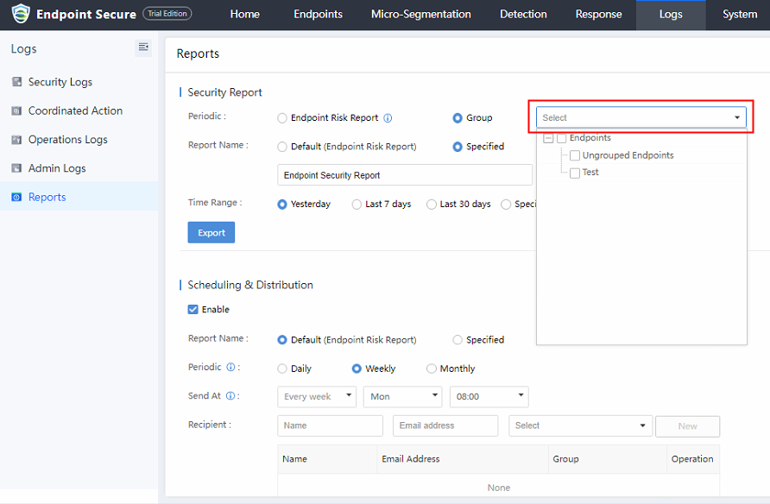
Task: Click the Reports sidebar icon
Action: tap(16, 198)
